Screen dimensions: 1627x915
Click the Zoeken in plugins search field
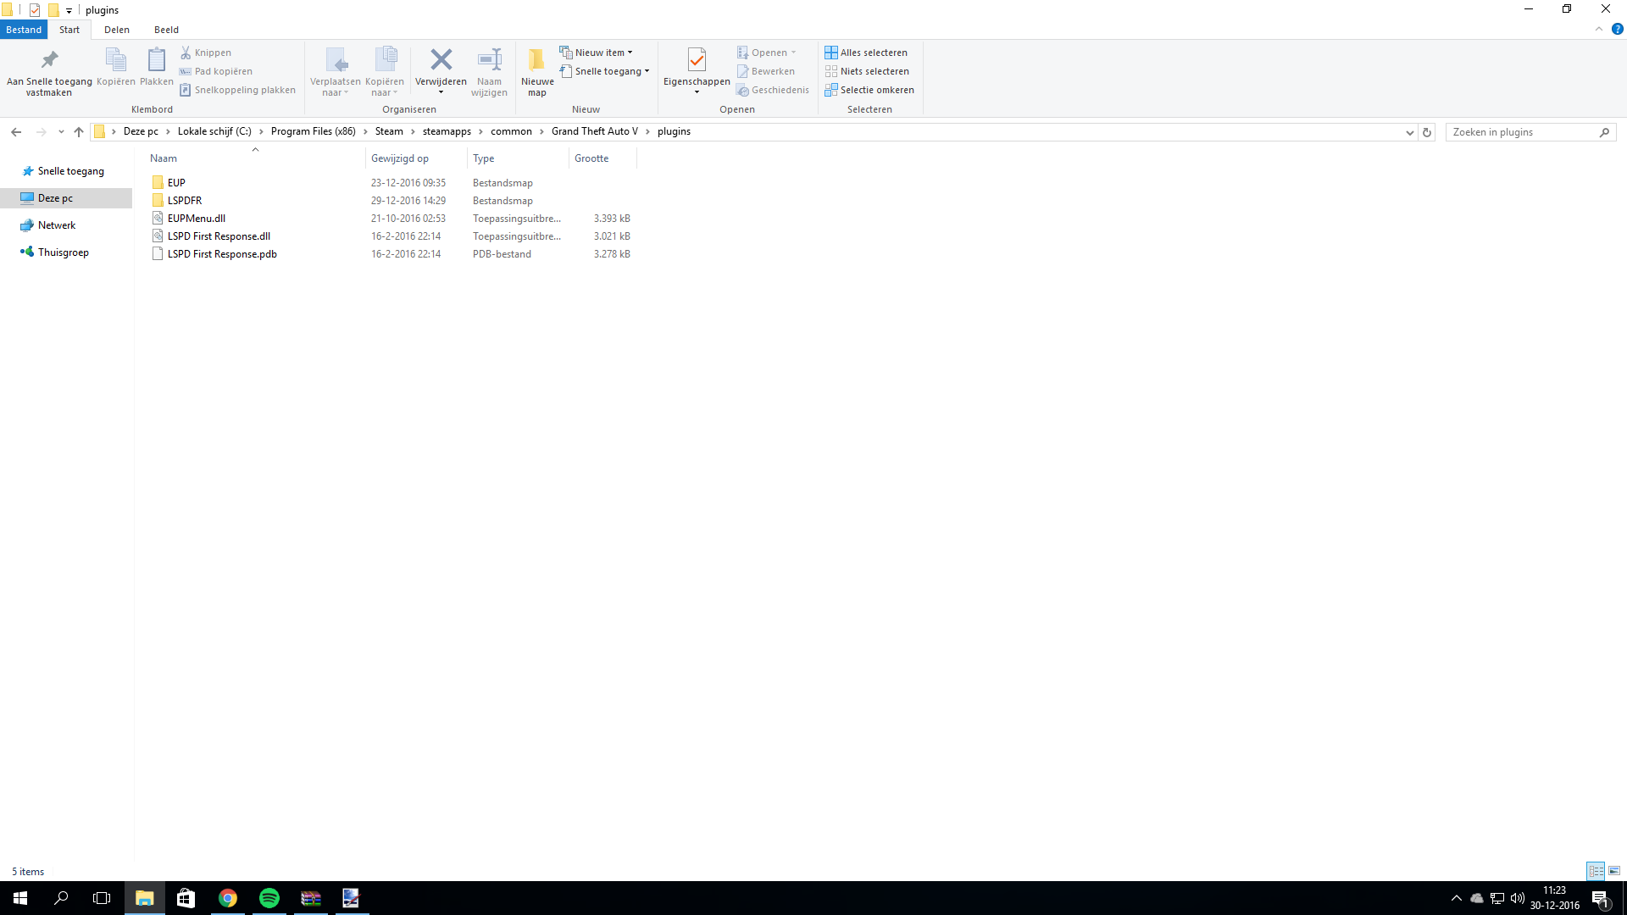[x=1522, y=132]
